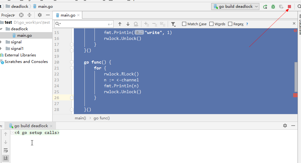Open the run configuration dropdown
Viewport: 301px width, 163px height.
pos(235,7)
